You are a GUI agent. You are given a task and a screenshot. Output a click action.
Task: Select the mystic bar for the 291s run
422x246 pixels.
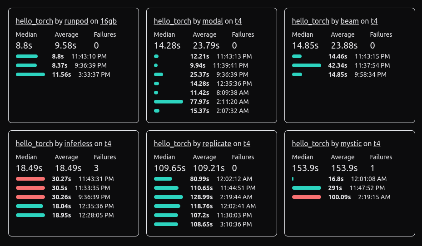point(307,188)
